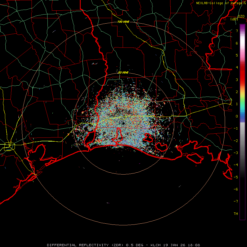Click the -1 dB value on color scale
This screenshot has height=247, width=247.
(x=236, y=128)
